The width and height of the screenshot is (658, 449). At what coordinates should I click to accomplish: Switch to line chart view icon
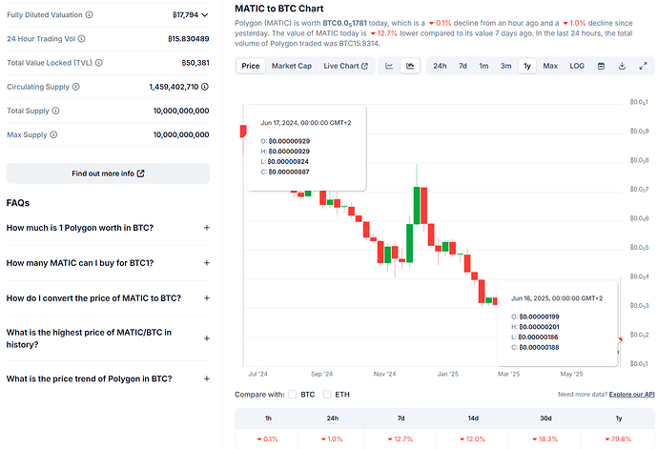click(x=389, y=66)
